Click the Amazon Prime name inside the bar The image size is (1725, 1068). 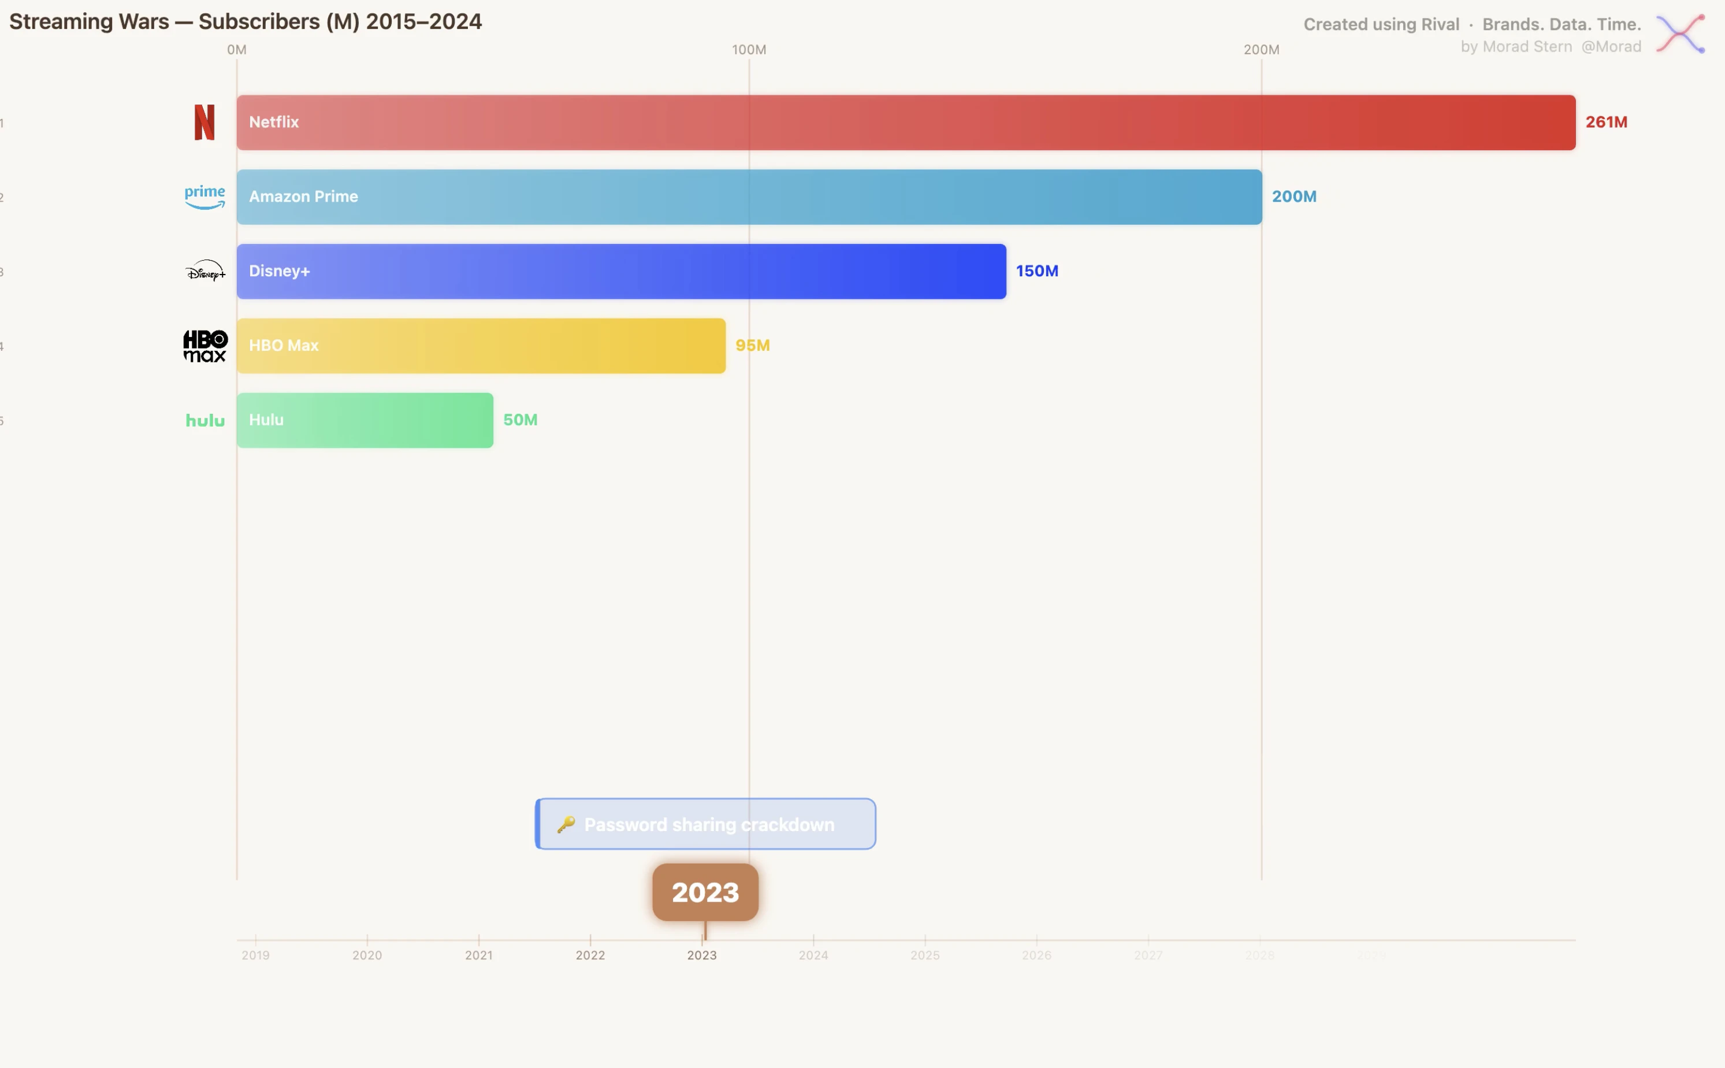point(304,197)
